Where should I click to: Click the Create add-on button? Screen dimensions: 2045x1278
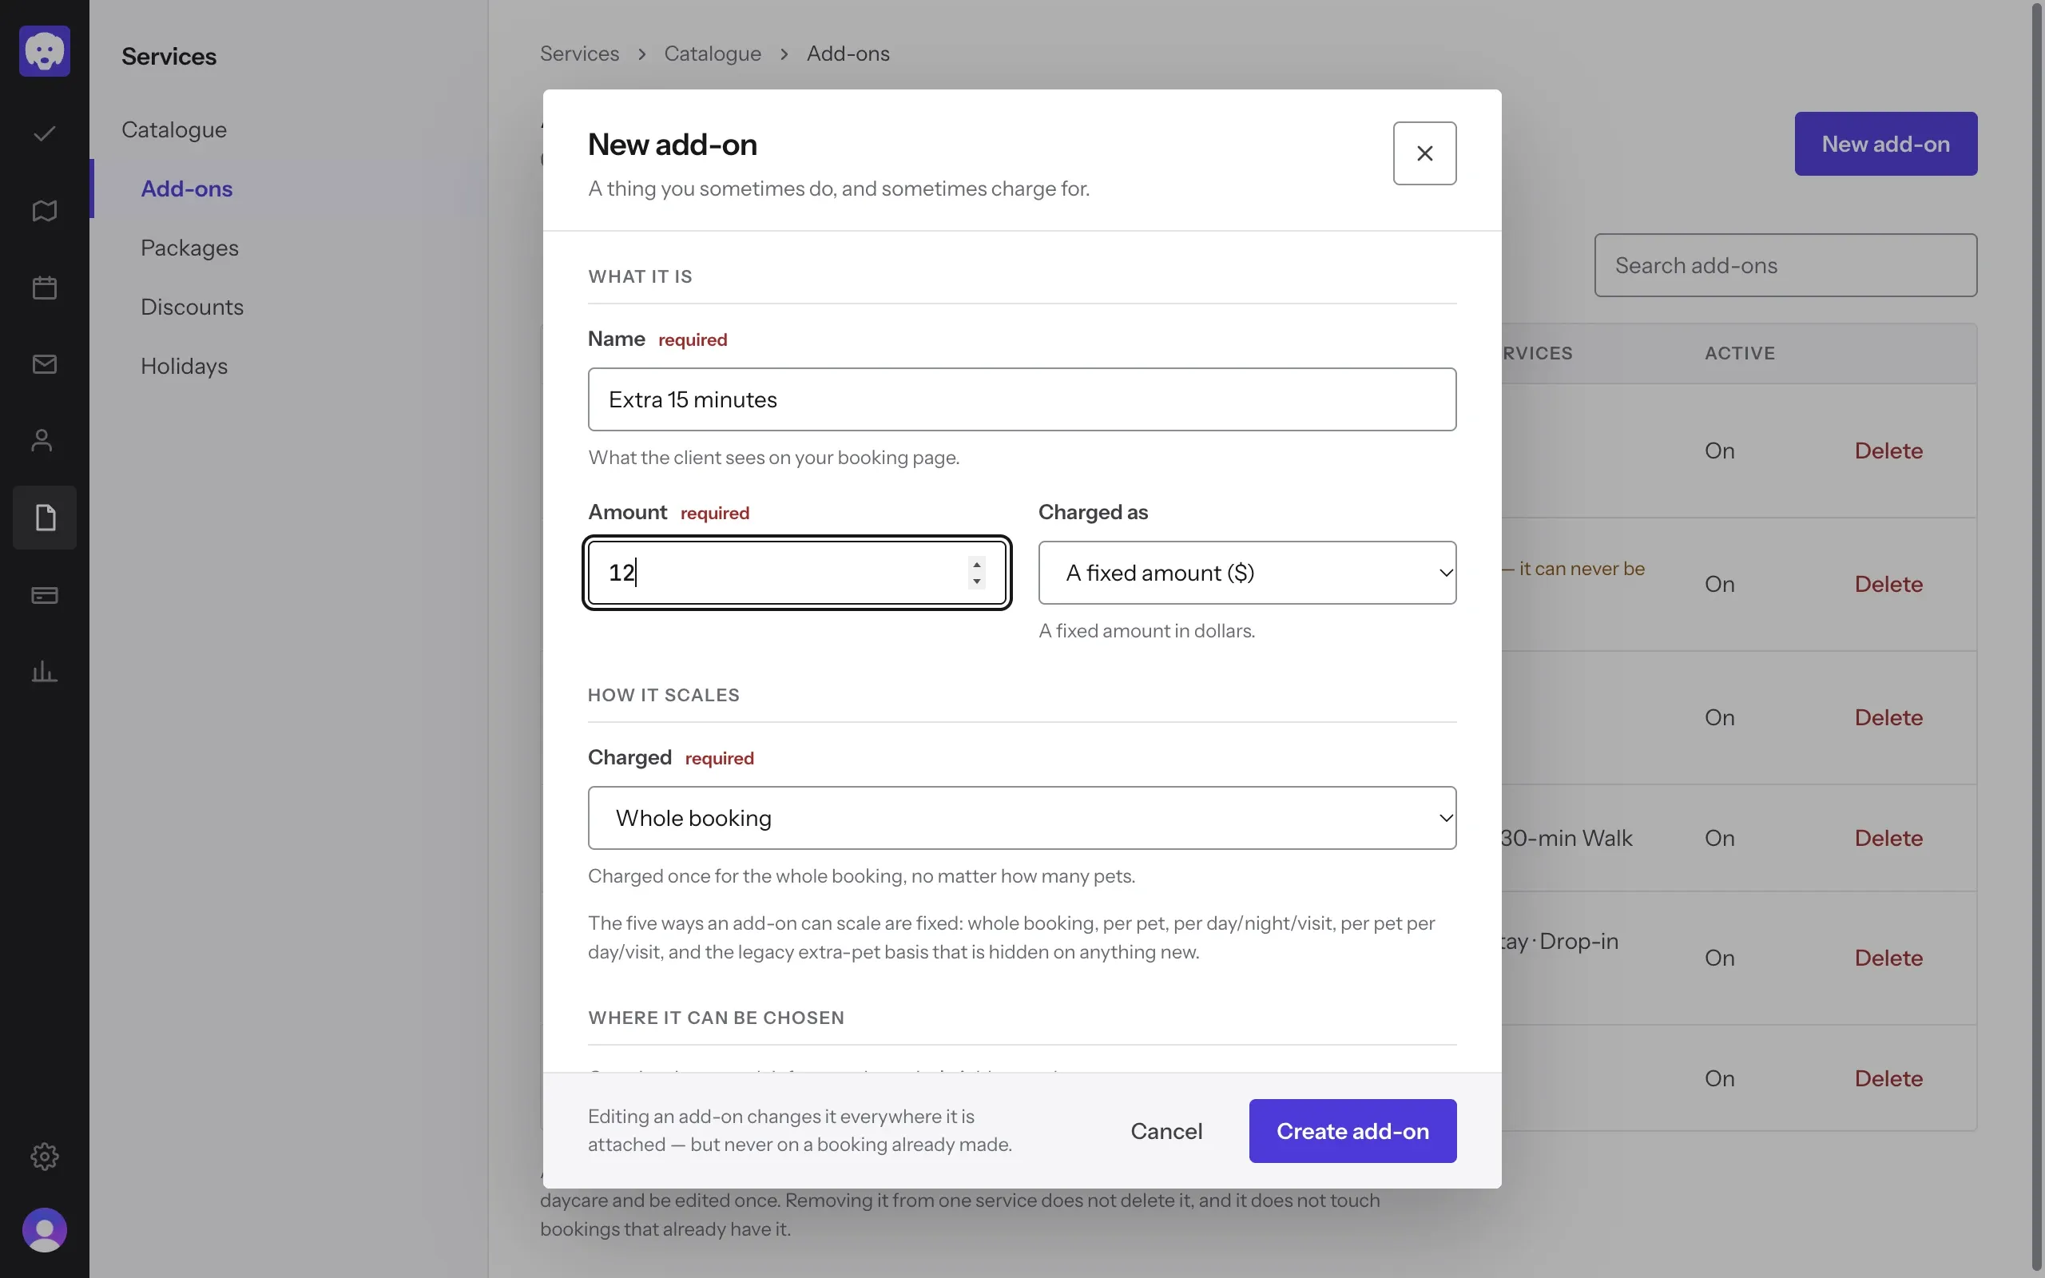1352,1131
